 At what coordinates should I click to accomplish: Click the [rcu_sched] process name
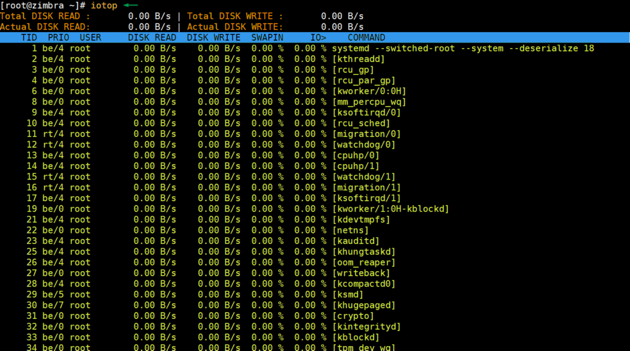[361, 124]
